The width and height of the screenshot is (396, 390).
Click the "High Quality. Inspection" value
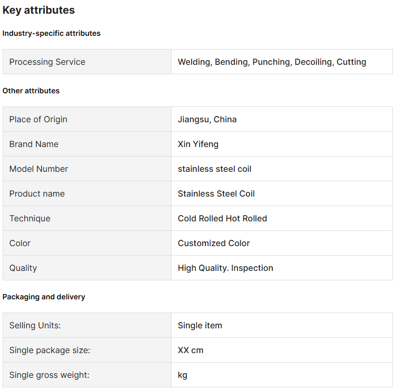pos(225,268)
